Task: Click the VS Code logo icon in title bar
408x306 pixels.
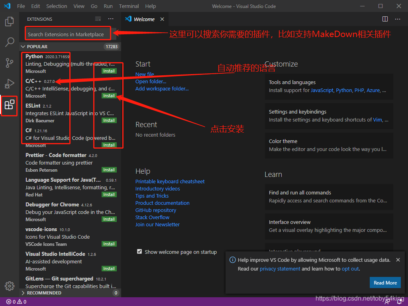Action: click(x=7, y=6)
